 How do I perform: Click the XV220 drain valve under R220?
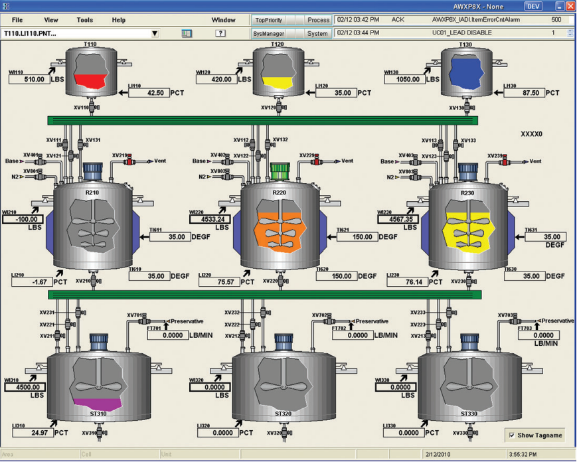coord(281,281)
